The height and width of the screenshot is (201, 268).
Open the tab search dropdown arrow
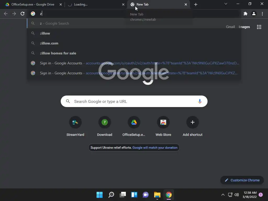[x=226, y=4]
